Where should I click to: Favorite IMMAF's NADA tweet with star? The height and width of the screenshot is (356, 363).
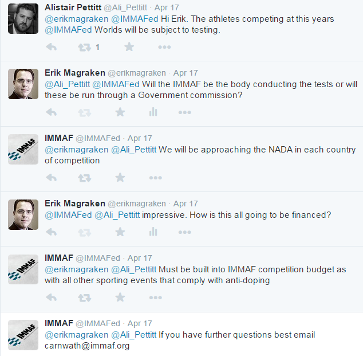(120, 178)
